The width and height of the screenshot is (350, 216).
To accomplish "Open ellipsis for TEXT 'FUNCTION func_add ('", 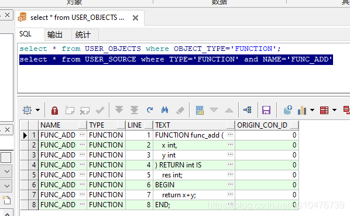I will (230, 134).
